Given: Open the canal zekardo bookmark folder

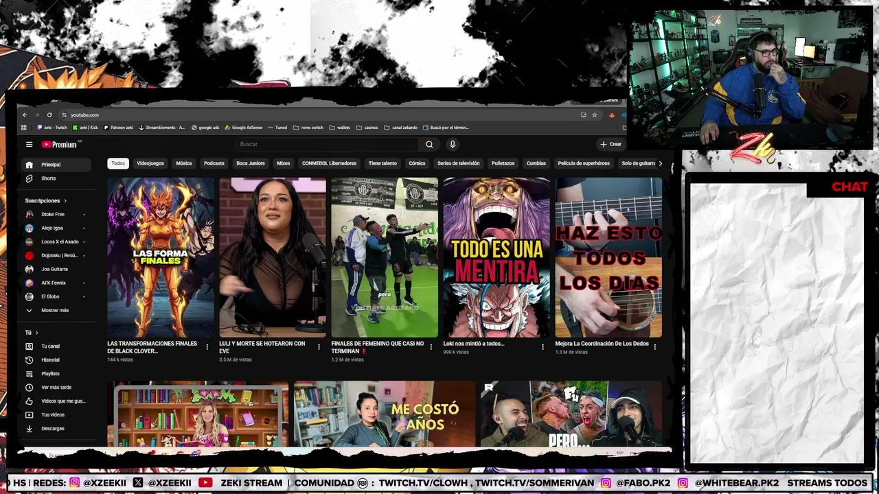Looking at the screenshot, I should tap(401, 128).
